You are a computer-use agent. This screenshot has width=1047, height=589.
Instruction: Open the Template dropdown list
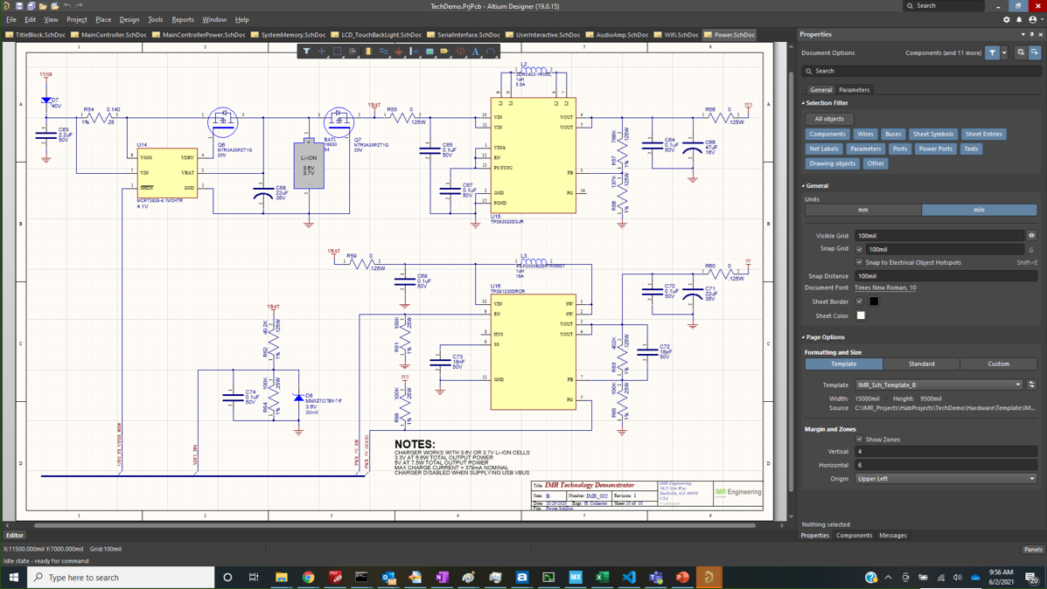click(1018, 385)
